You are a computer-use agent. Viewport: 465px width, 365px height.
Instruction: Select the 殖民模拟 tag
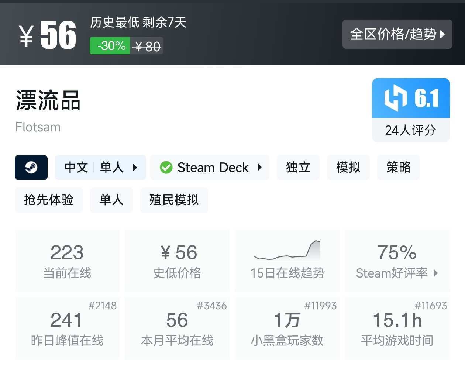pos(174,200)
